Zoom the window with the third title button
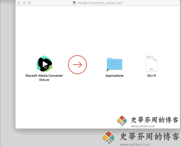 (29, 3)
